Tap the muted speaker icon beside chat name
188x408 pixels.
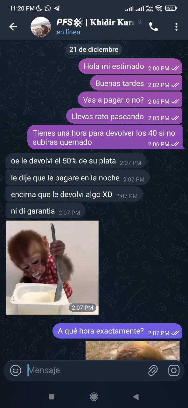pos(140,22)
